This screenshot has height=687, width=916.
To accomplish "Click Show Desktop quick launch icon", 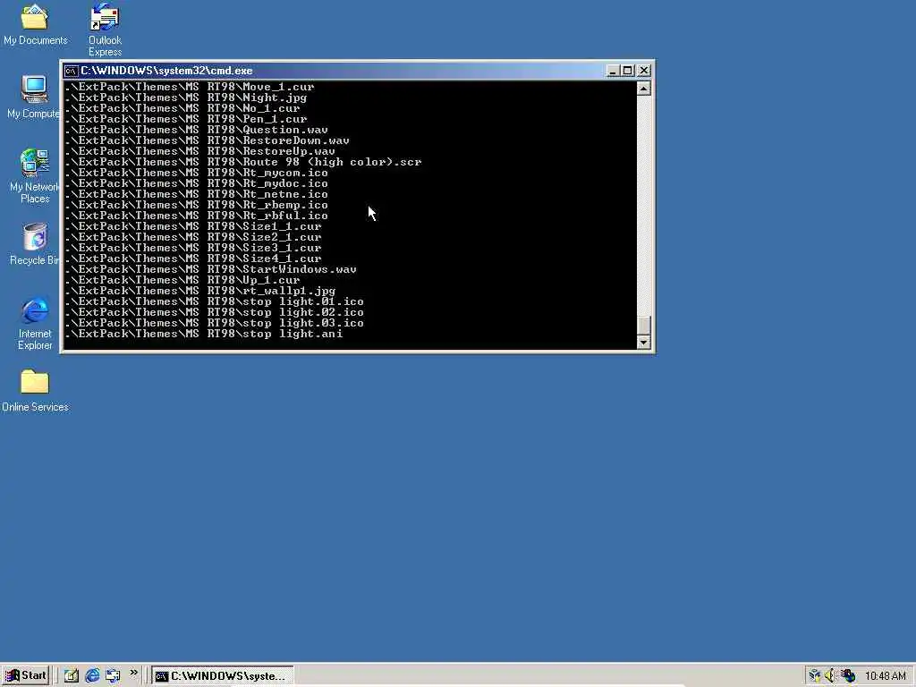I will 72,675.
